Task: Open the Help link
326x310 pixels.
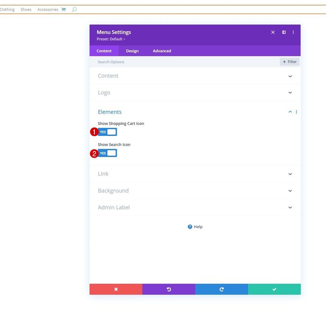Action: (x=195, y=226)
